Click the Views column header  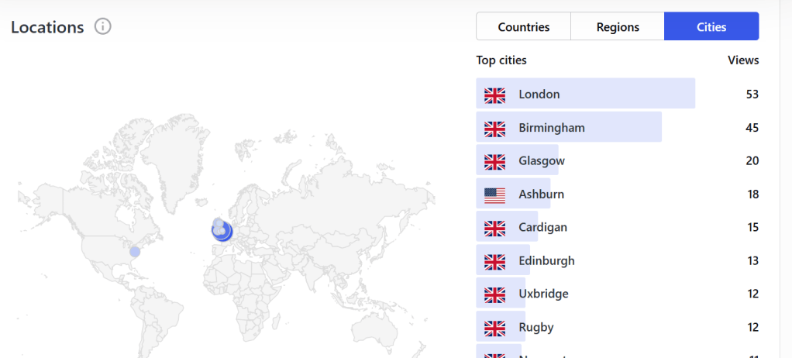click(742, 60)
